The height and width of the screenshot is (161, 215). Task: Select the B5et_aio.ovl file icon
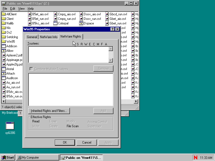pos(30,14)
